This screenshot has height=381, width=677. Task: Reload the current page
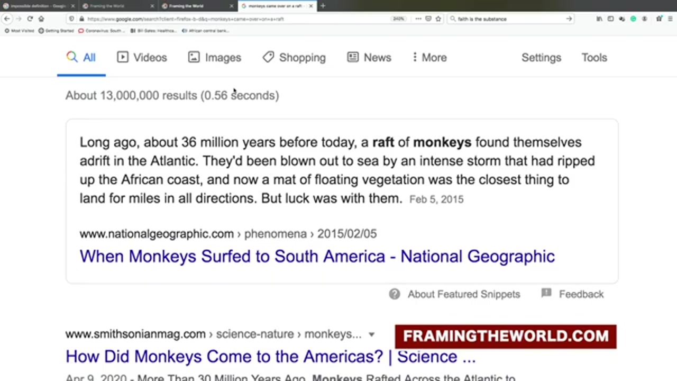click(x=30, y=19)
